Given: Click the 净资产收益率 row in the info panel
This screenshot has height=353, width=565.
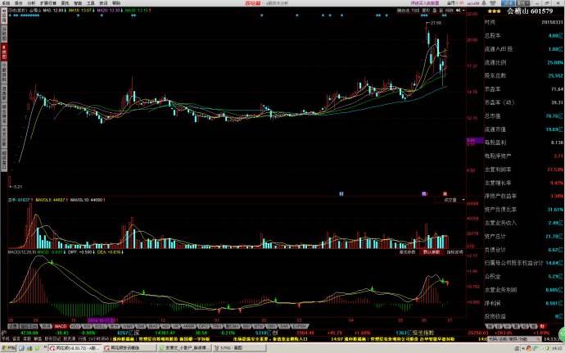Looking at the screenshot, I should click(524, 196).
